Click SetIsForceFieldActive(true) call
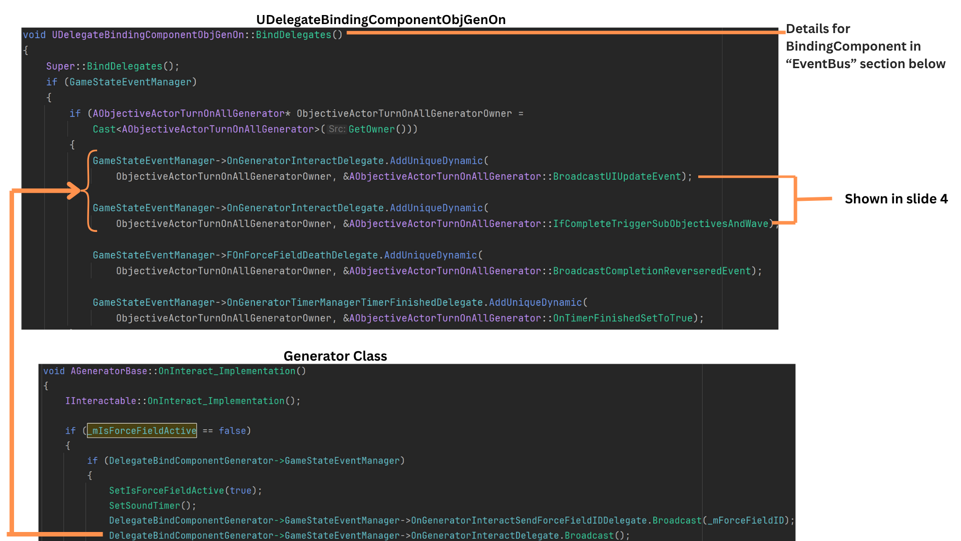The image size is (961, 541). [185, 490]
